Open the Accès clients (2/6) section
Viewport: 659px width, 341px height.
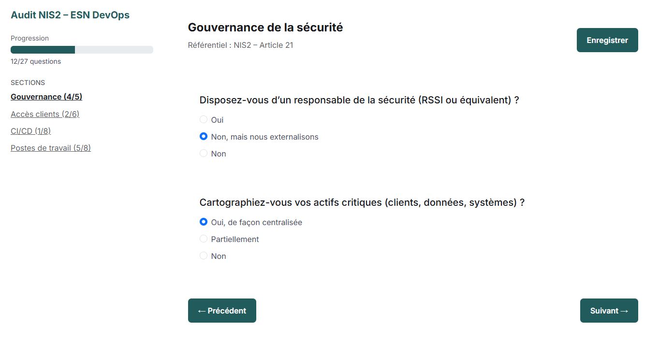(x=44, y=114)
